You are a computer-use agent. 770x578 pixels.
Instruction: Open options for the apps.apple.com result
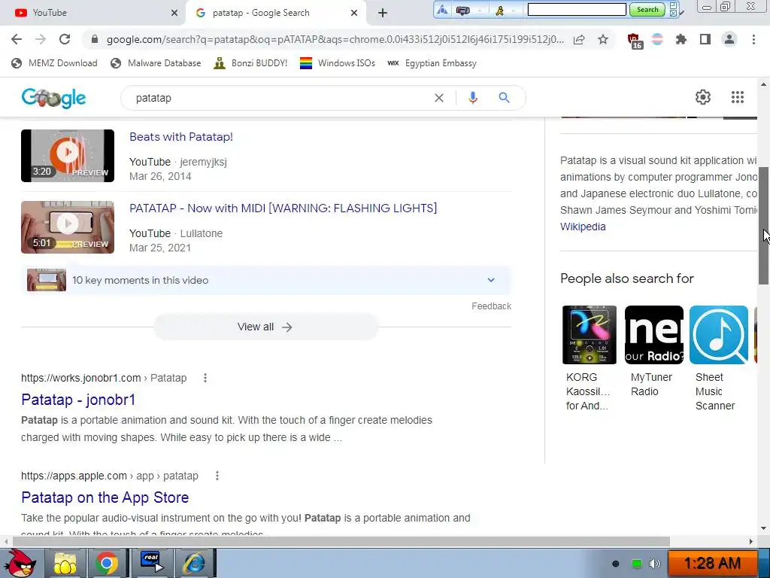click(217, 476)
